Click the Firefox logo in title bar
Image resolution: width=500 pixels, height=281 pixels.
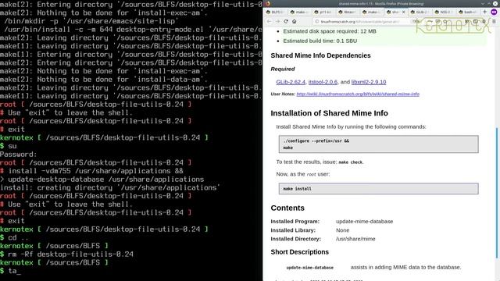[267, 3]
